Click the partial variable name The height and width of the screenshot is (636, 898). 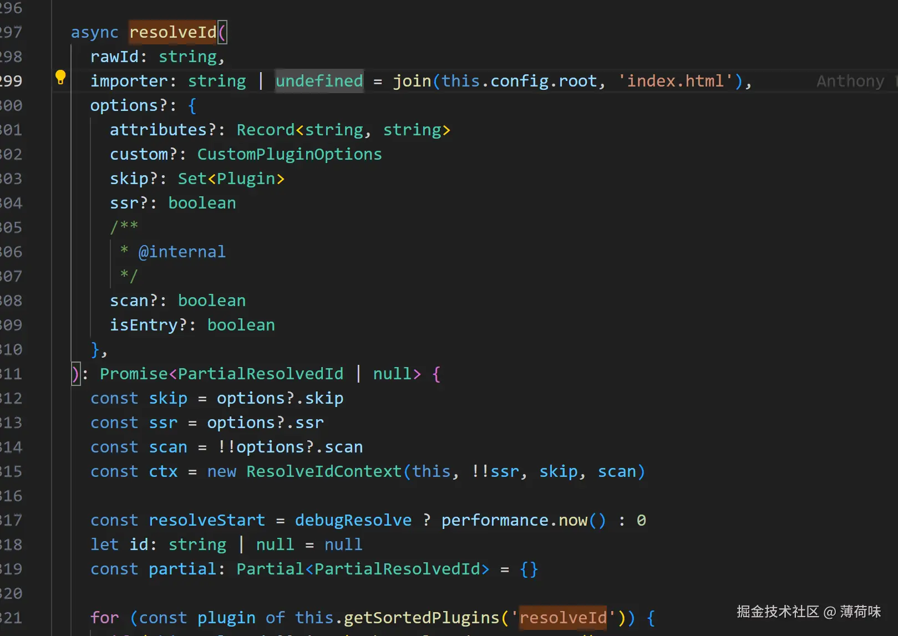[x=182, y=569]
